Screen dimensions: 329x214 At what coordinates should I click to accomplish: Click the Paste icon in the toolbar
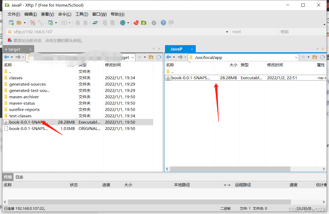(x=113, y=23)
